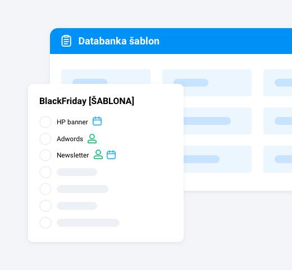Image resolution: width=292 pixels, height=270 pixels.
Task: Open the middle-row template card behind the checklist
Action: pyautogui.click(x=217, y=121)
